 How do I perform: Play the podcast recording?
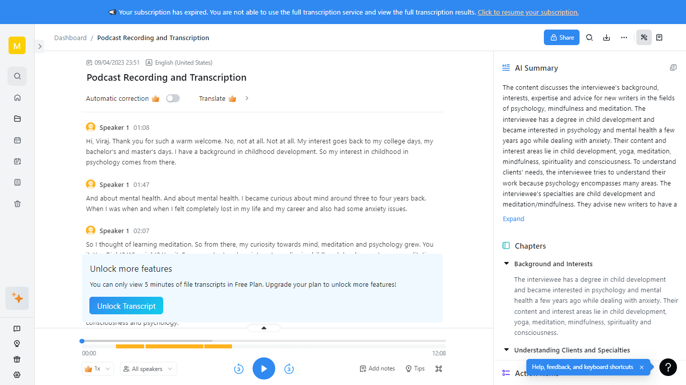coord(264,368)
